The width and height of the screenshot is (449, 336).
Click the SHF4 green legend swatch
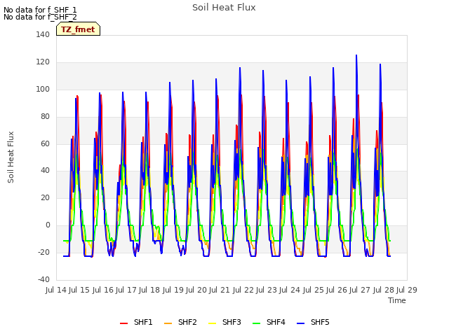click(257, 323)
